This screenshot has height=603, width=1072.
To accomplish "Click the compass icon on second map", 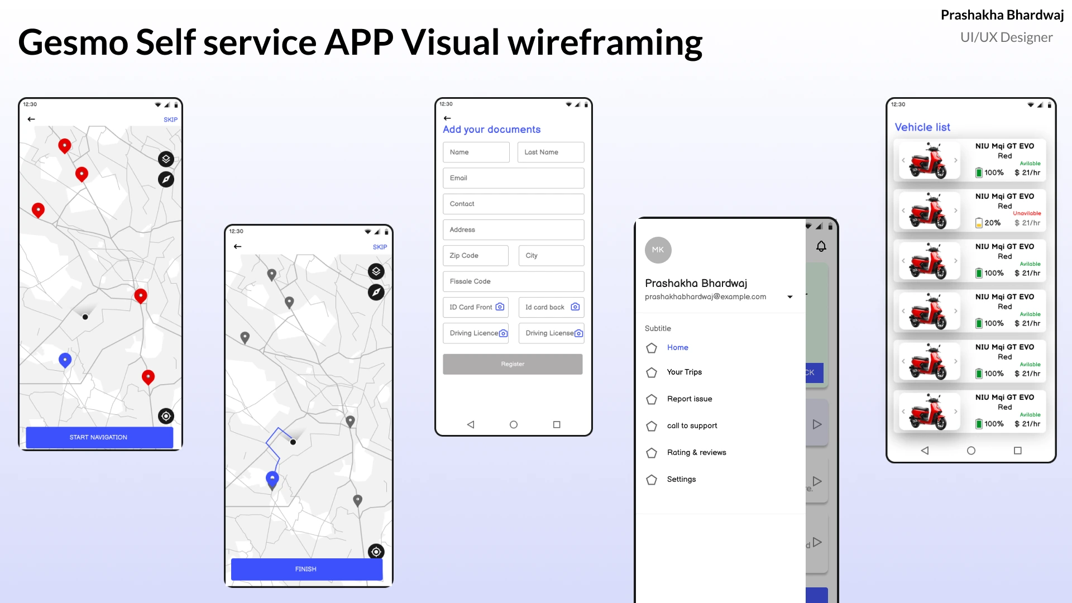I will pos(376,292).
